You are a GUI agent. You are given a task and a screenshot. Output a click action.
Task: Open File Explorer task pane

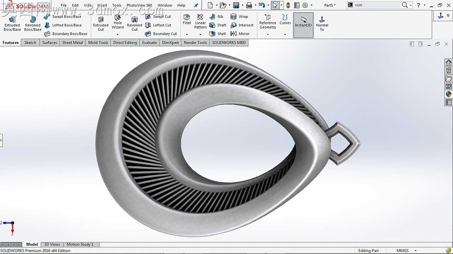[x=449, y=78]
